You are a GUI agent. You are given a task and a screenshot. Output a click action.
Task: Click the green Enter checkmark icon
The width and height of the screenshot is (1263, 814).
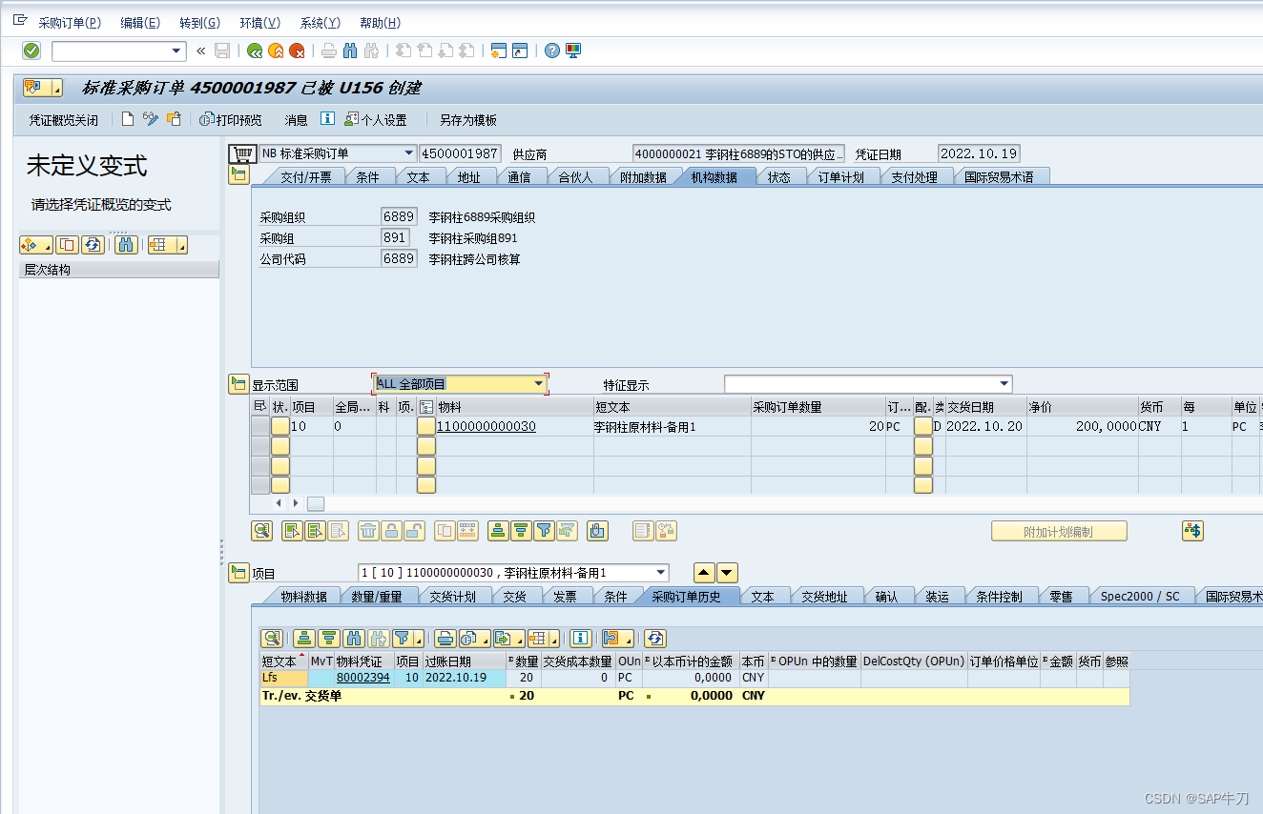coord(31,51)
